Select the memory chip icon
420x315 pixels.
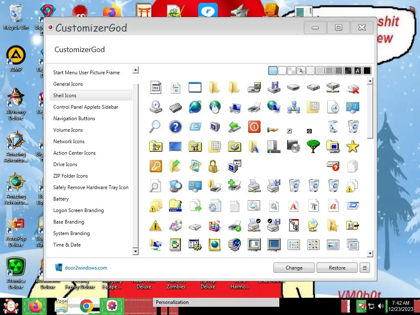(x=176, y=108)
